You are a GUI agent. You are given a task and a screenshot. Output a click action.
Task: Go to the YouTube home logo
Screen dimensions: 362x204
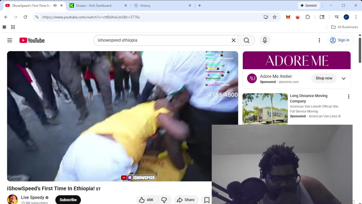pos(32,40)
